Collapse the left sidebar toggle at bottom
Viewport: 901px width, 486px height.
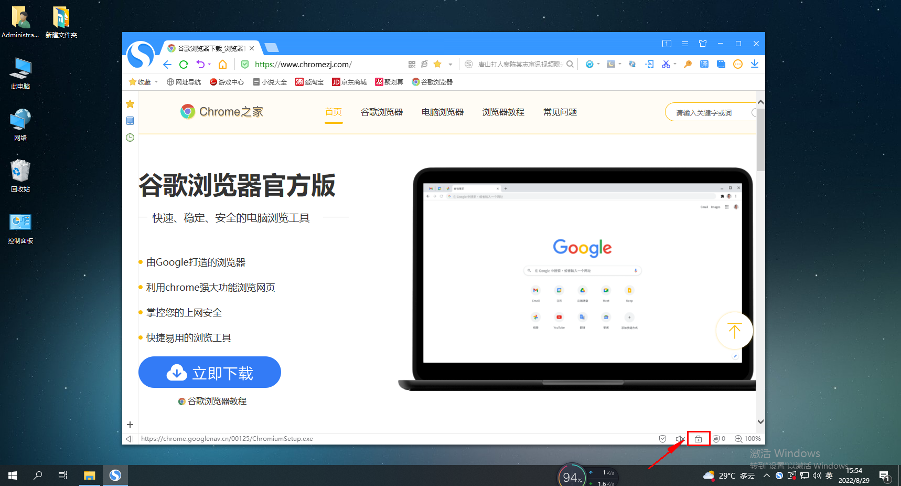point(130,439)
